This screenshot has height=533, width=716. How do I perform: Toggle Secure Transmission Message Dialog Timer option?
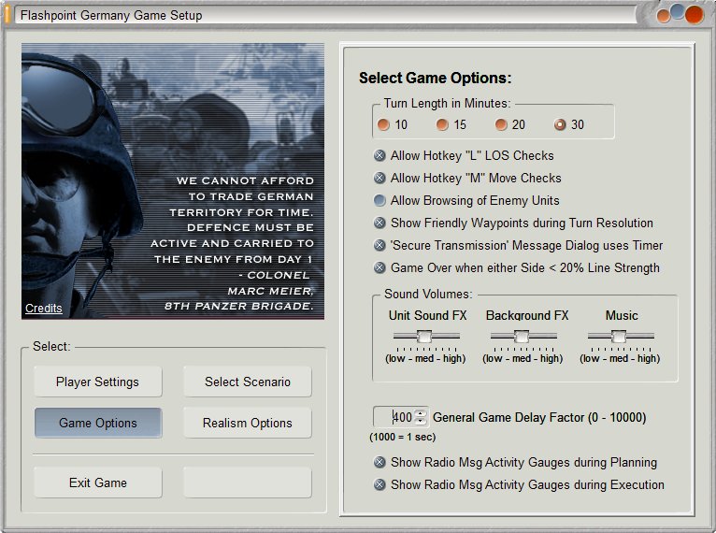379,245
